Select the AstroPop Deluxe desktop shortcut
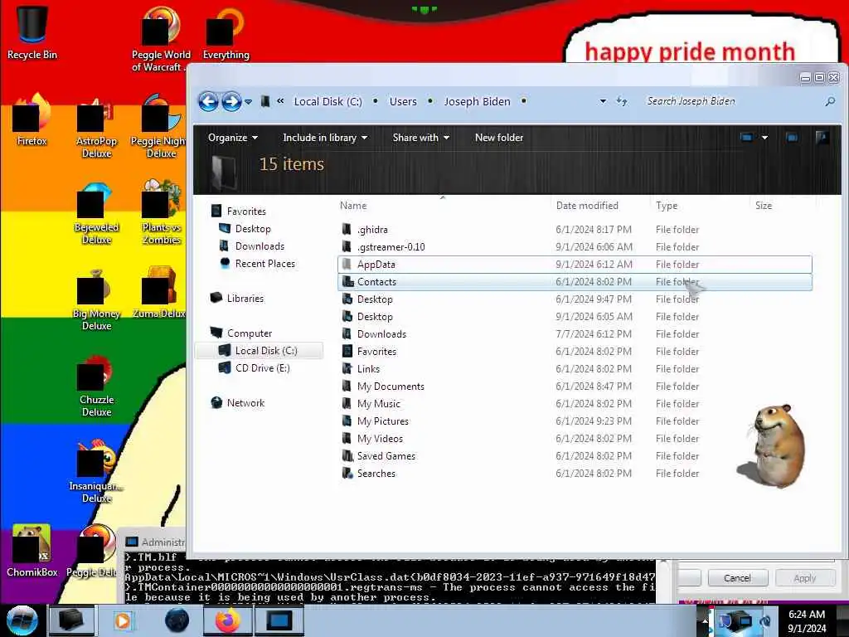Screen dimensions: 849x637 coord(96,127)
